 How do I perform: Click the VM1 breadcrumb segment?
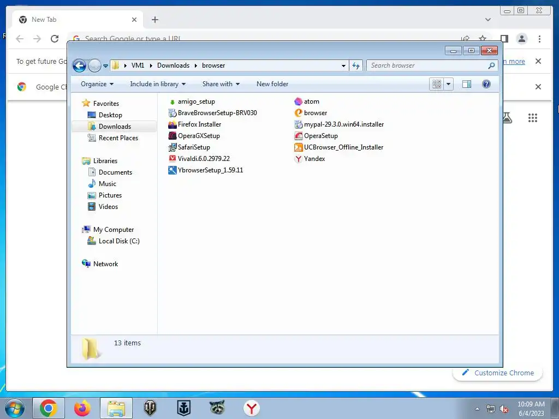point(138,65)
